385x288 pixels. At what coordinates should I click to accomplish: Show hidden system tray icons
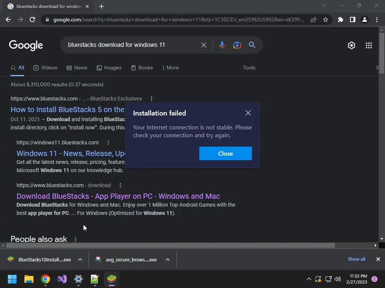point(309,279)
